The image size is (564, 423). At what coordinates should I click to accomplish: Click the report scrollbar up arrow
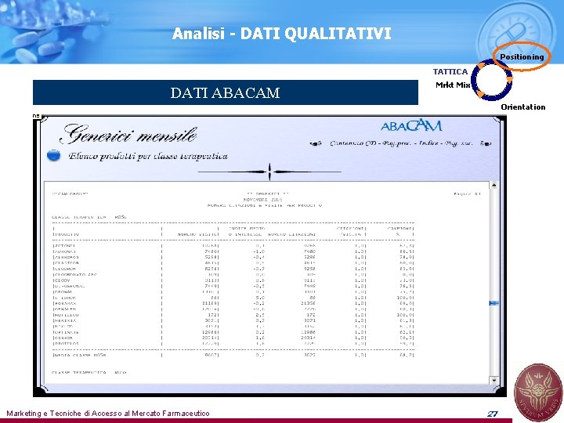(493, 185)
